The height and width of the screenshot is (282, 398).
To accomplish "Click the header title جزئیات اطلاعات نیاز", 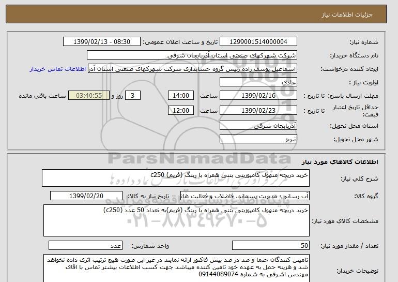I will tap(347, 14).
